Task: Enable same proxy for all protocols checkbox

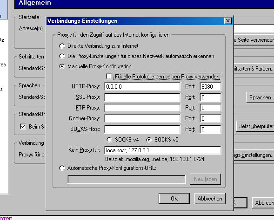Action: [109, 77]
